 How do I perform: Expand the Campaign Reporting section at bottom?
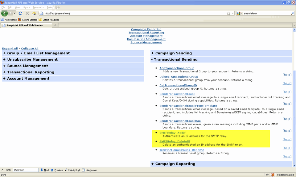pyautogui.click(x=221, y=164)
